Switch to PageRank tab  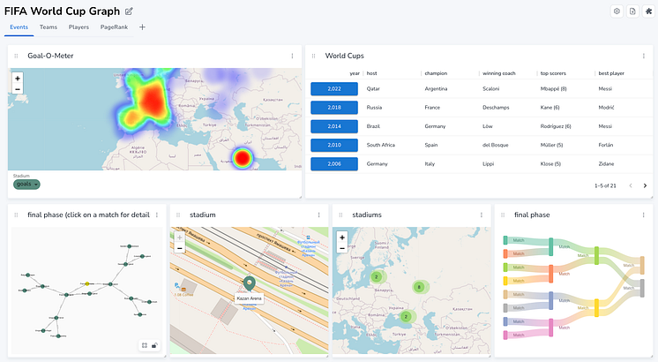(114, 26)
